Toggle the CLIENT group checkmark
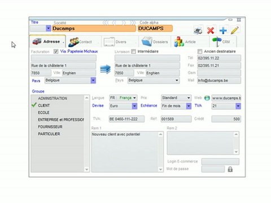Viewport: 271px width, 203px height. (x=34, y=105)
